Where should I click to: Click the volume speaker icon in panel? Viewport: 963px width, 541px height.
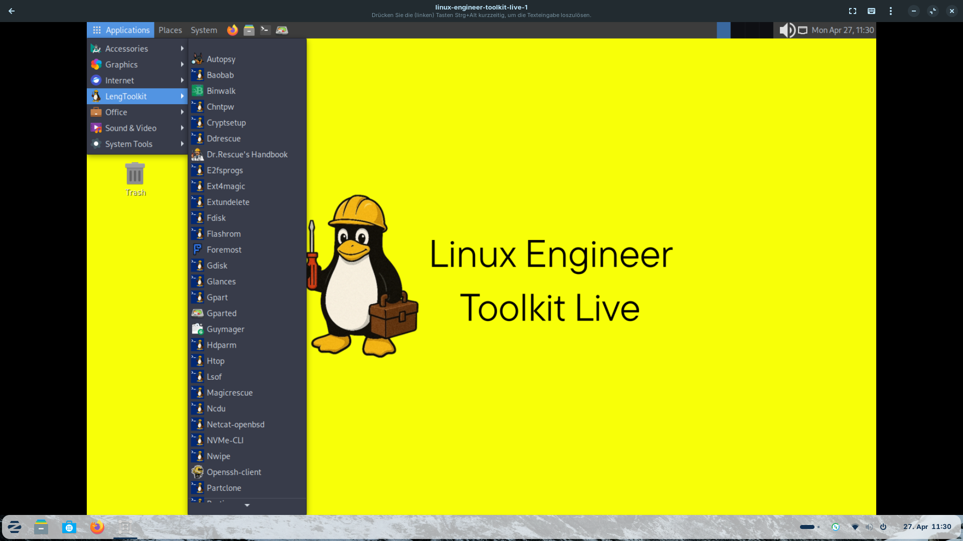point(786,30)
